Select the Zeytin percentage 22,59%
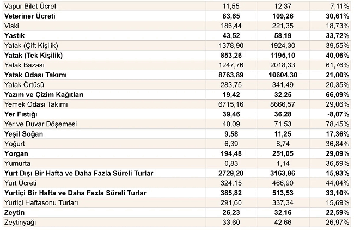The image size is (354, 234). click(x=337, y=213)
